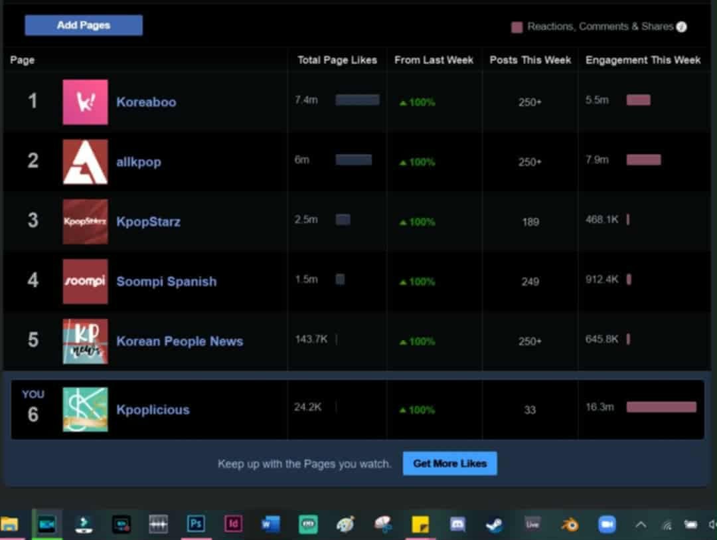Open Zoom from the taskbar
Screen dimensions: 717x540
tap(607, 525)
